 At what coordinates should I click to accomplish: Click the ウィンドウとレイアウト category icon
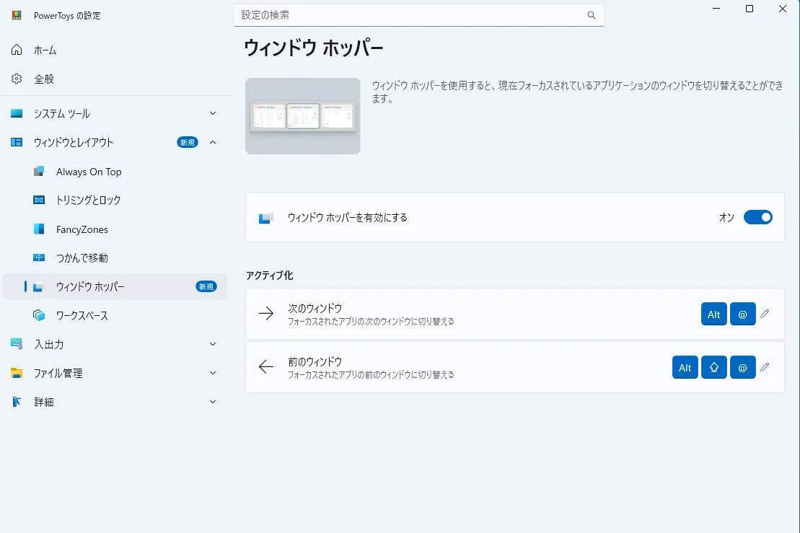pyautogui.click(x=17, y=142)
